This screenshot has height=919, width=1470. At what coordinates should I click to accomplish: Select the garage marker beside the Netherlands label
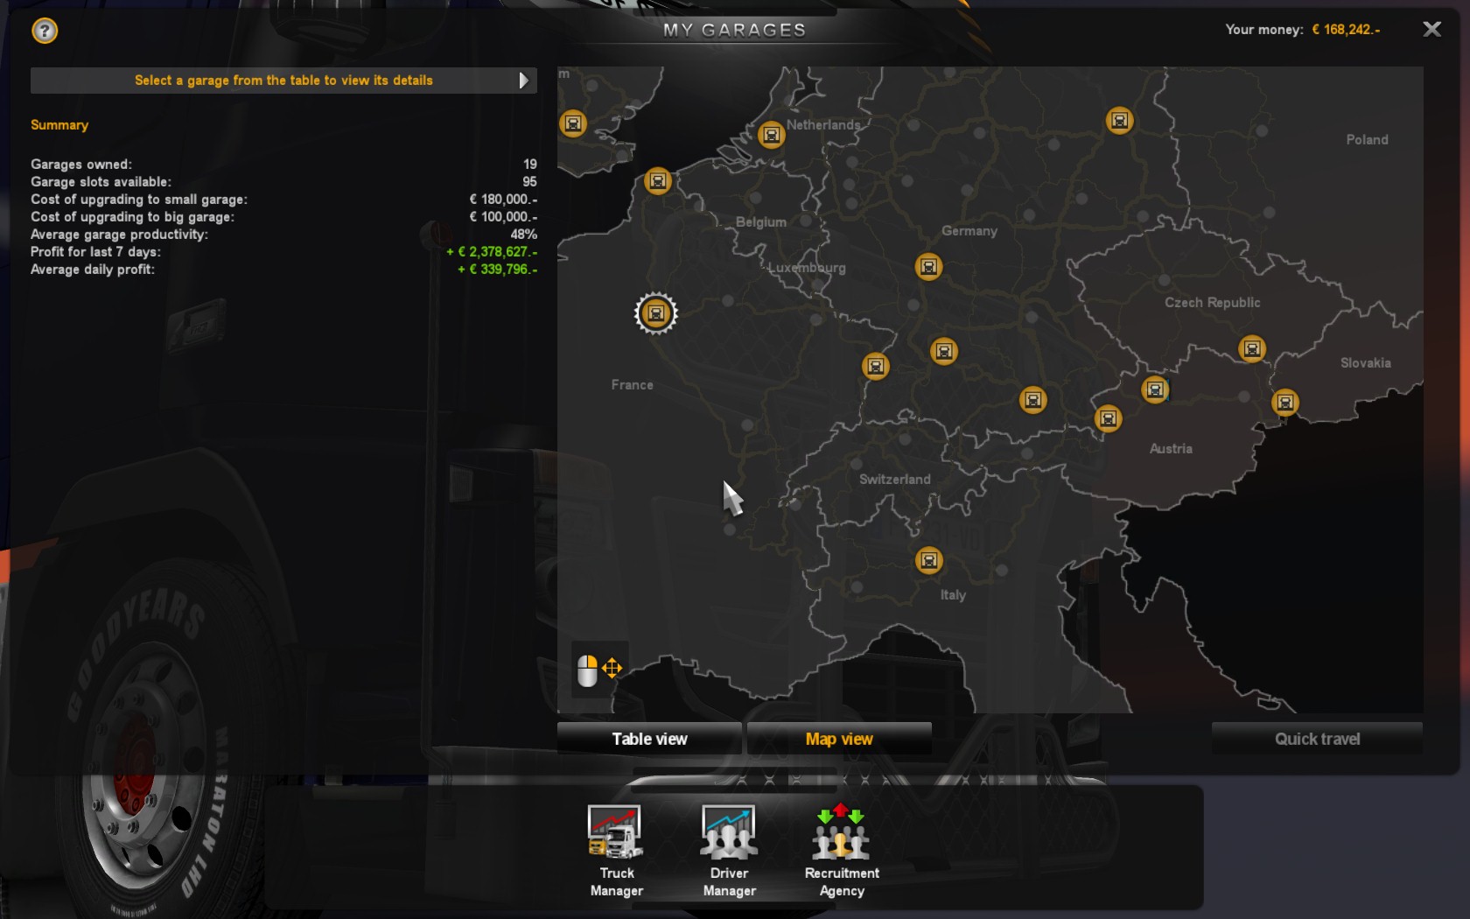point(771,135)
